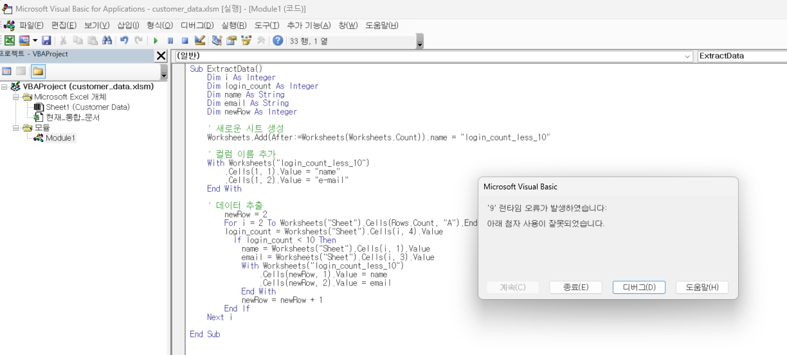787x355 pixels.
Task: Select the 모듈 folder item
Action: click(41, 128)
